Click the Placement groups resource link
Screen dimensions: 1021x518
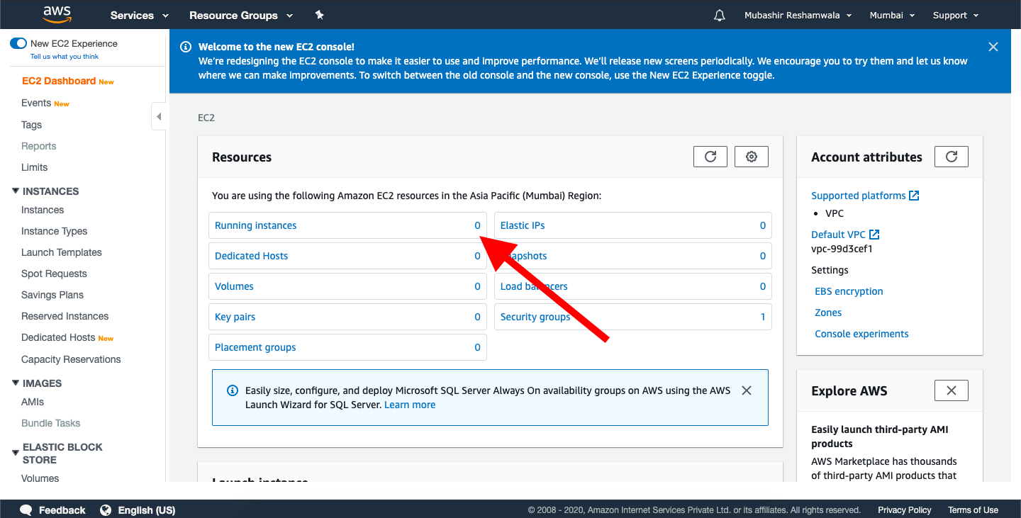255,347
